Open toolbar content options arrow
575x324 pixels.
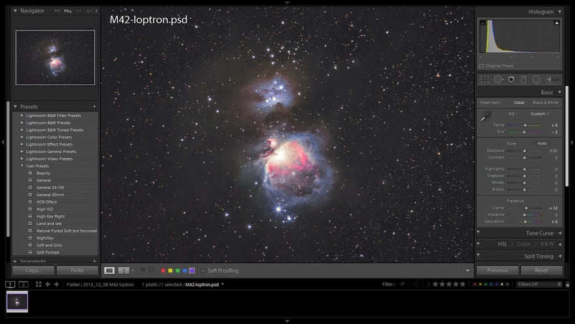point(468,271)
